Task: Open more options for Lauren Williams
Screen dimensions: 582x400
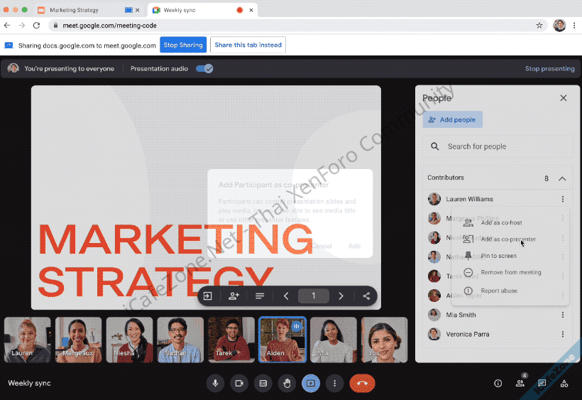Action: point(563,199)
